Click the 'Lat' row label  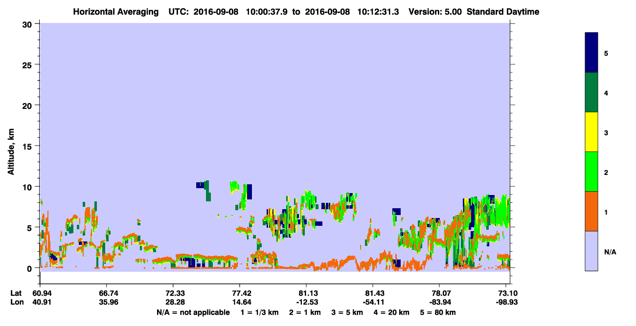coord(16,293)
